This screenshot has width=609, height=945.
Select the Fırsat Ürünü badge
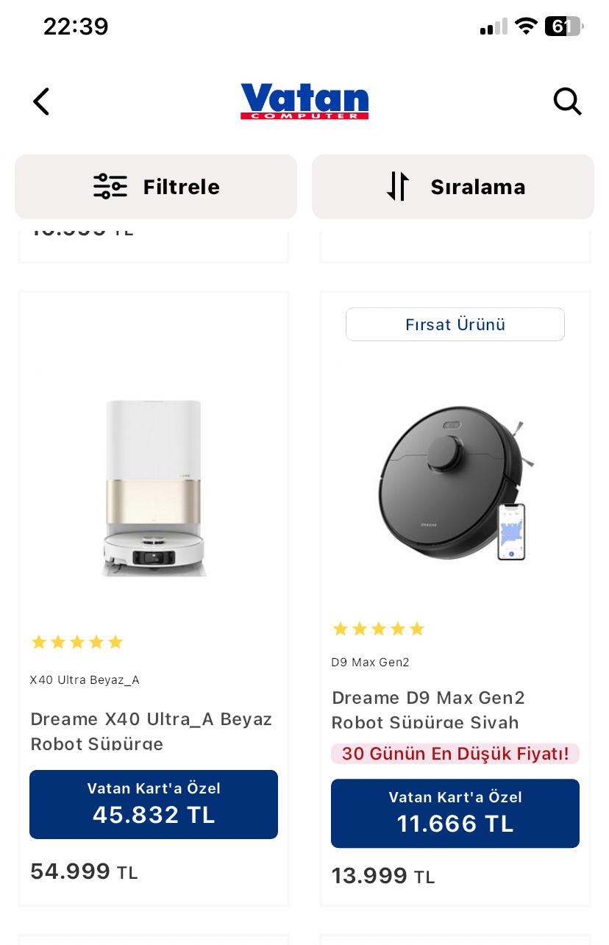[455, 324]
